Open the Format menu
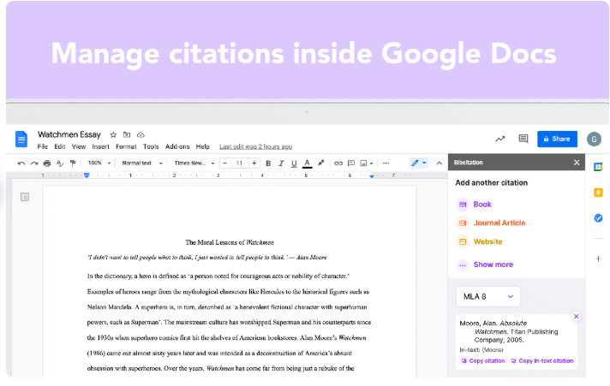The height and width of the screenshot is (386, 610). (x=126, y=146)
